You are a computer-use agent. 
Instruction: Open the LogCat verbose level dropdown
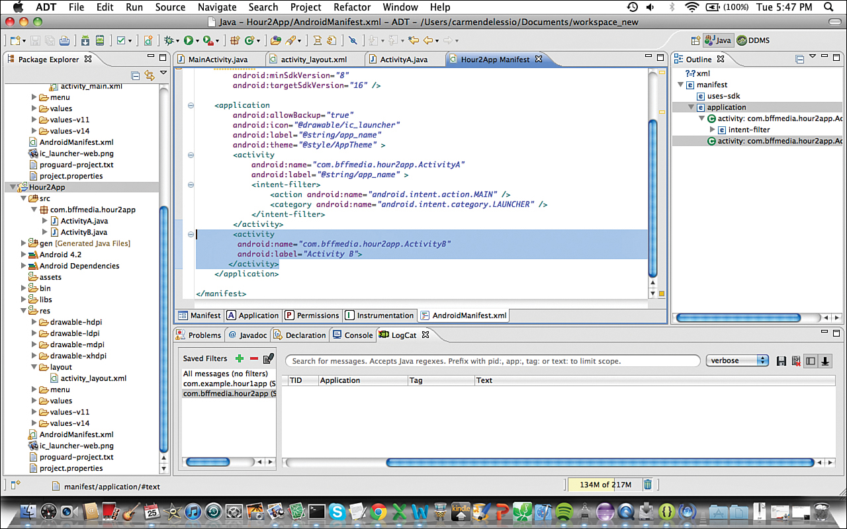tap(737, 360)
